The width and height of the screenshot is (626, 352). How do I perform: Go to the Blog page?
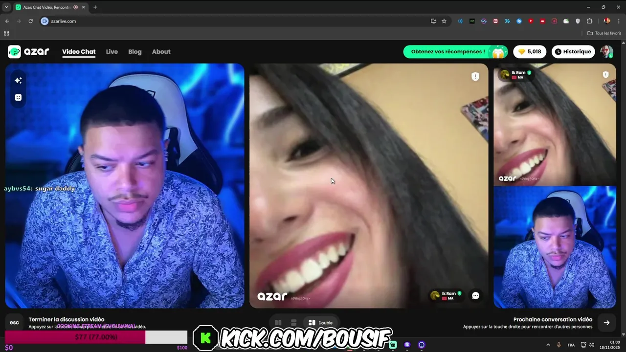[135, 52]
